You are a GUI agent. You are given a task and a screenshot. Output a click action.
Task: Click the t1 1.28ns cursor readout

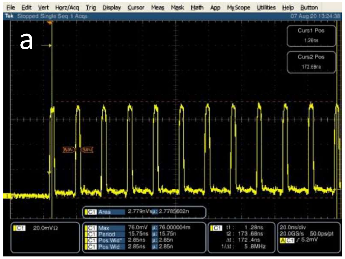pyautogui.click(x=245, y=228)
